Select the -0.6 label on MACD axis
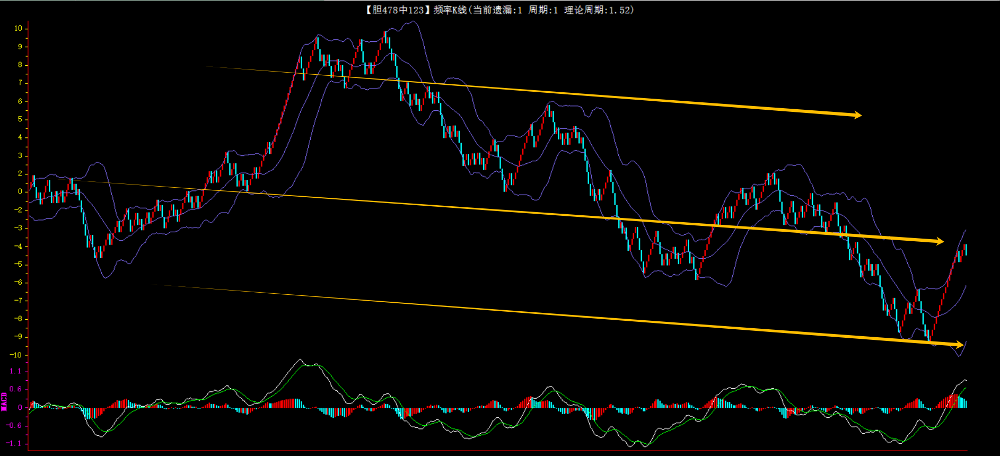Image resolution: width=1000 pixels, height=456 pixels. pyautogui.click(x=14, y=425)
